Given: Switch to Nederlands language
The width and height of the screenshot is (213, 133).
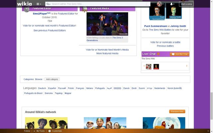Looking at the screenshot, I should (x=160, y=88).
